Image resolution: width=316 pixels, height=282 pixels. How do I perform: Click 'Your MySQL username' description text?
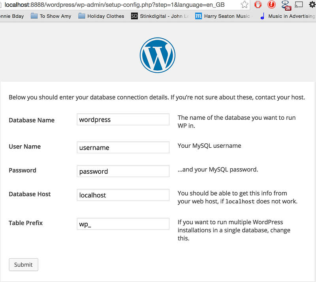pyautogui.click(x=209, y=146)
